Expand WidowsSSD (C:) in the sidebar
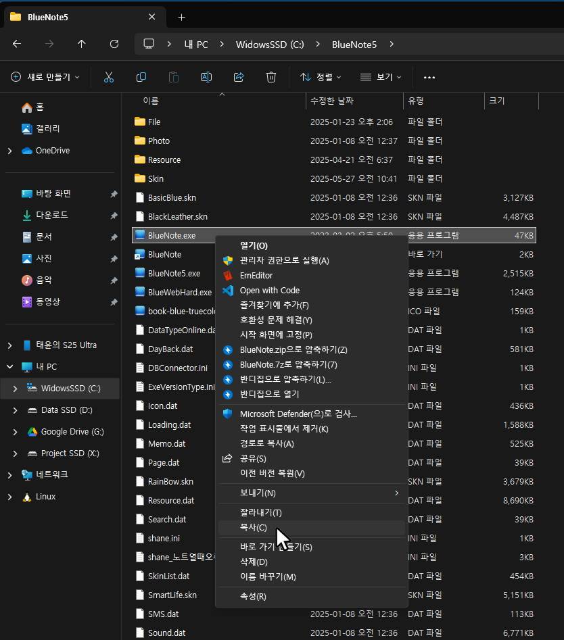The height and width of the screenshot is (640, 564). [x=15, y=389]
